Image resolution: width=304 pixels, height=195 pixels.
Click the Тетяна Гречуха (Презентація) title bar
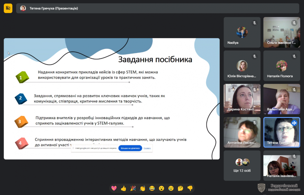53,8
